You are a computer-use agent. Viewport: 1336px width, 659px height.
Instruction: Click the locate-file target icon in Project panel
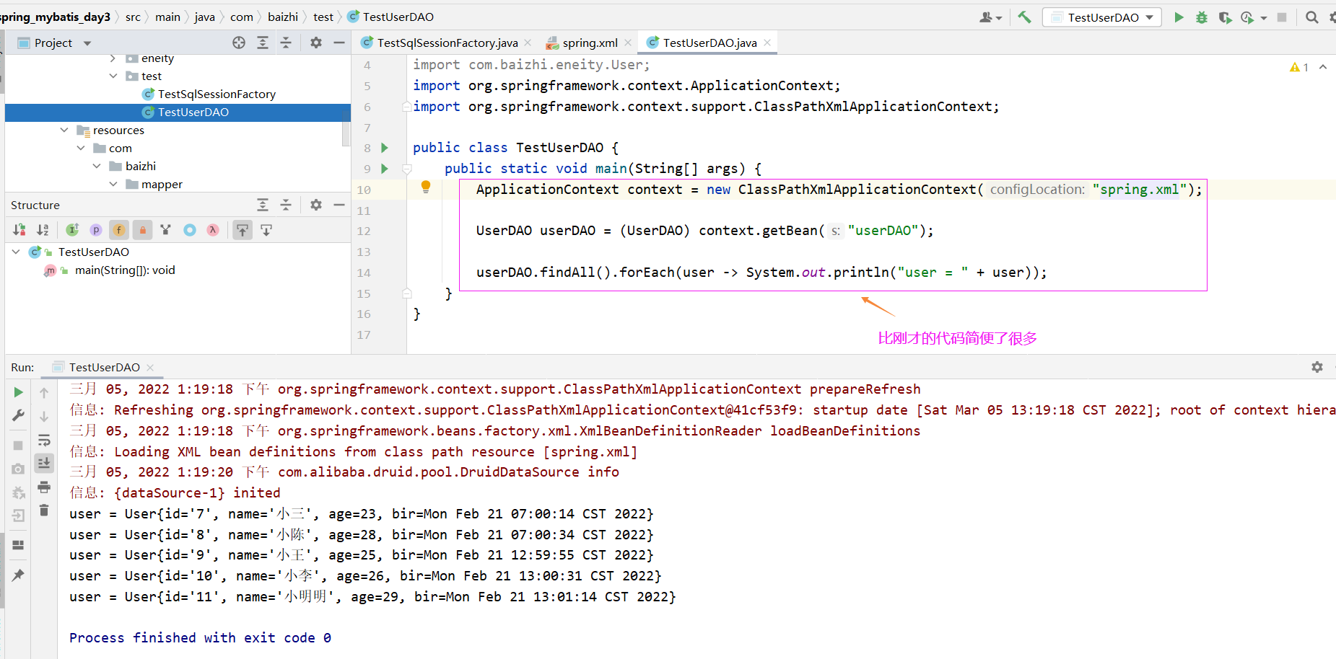click(x=239, y=43)
